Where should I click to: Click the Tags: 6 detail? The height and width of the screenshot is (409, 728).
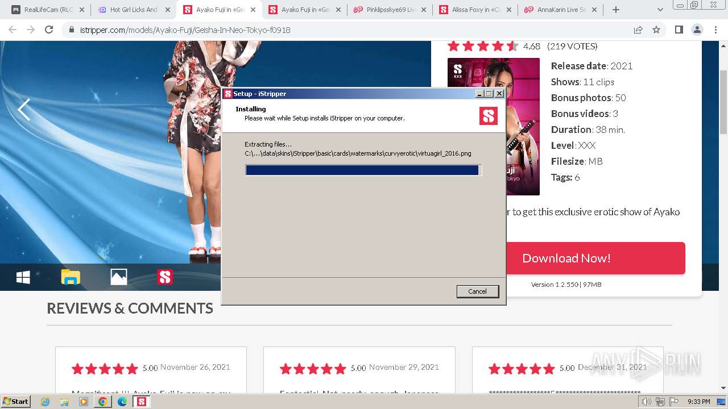pos(565,177)
